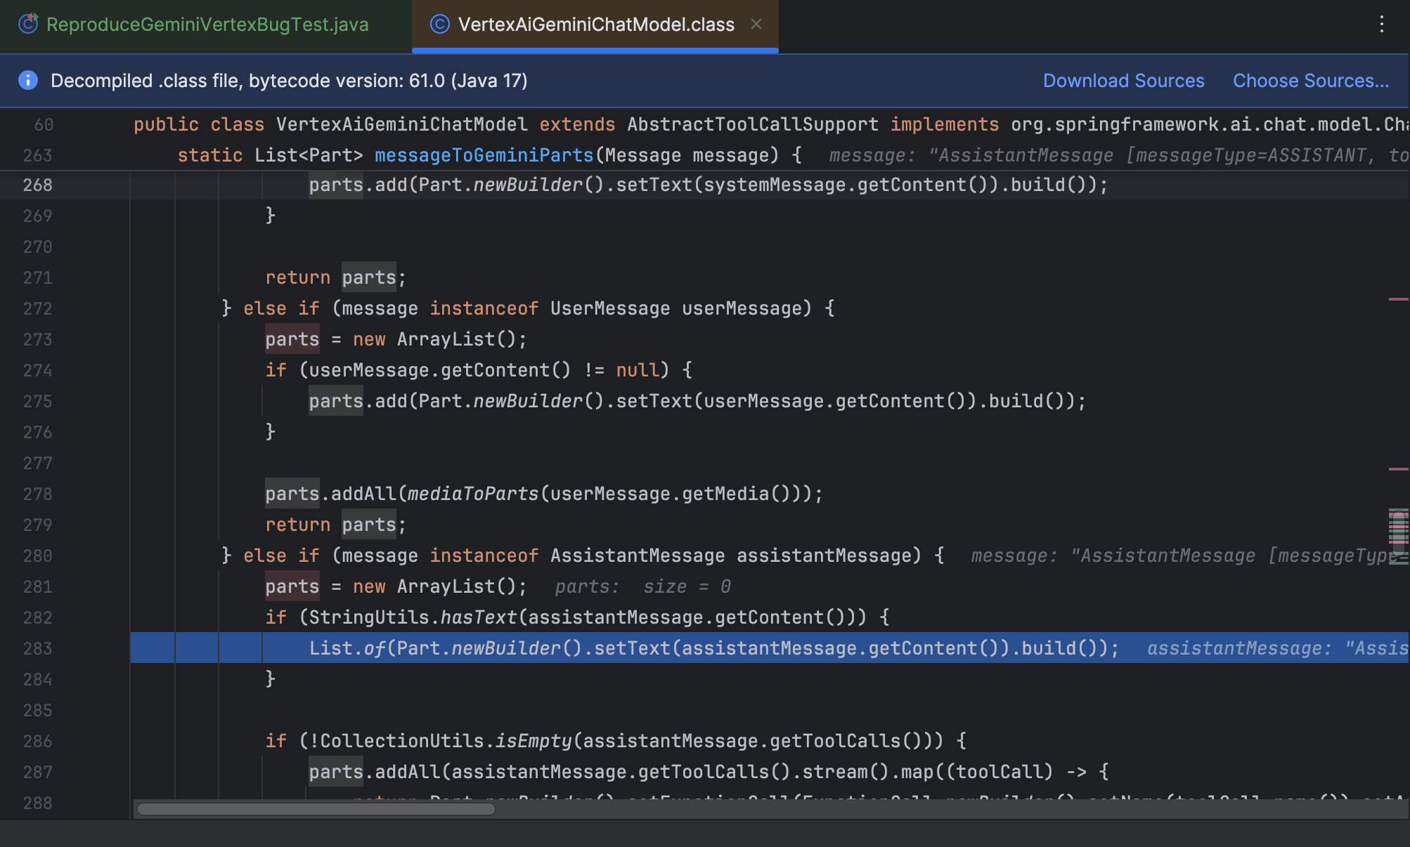Click 'userMessage.getContent()' on line 274
This screenshot has height=847, width=1410.
tap(439, 370)
